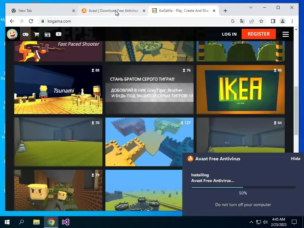
Task: Close the KoGaMa tab
Action: 214,11
